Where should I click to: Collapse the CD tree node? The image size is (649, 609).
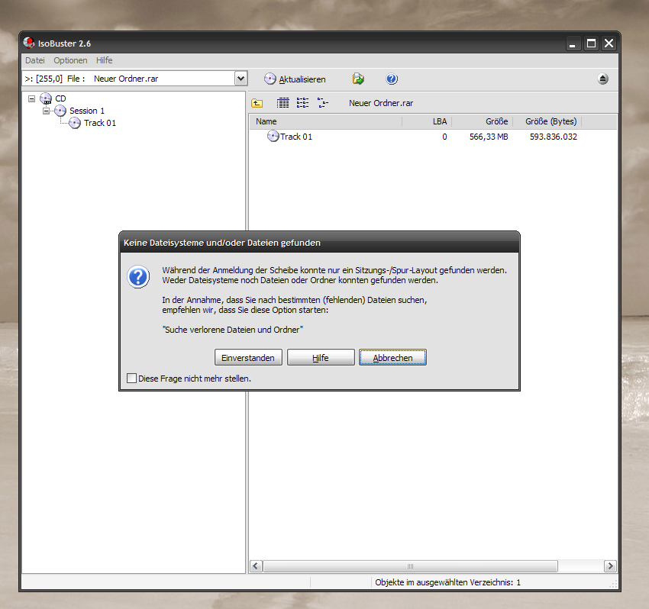tap(31, 98)
